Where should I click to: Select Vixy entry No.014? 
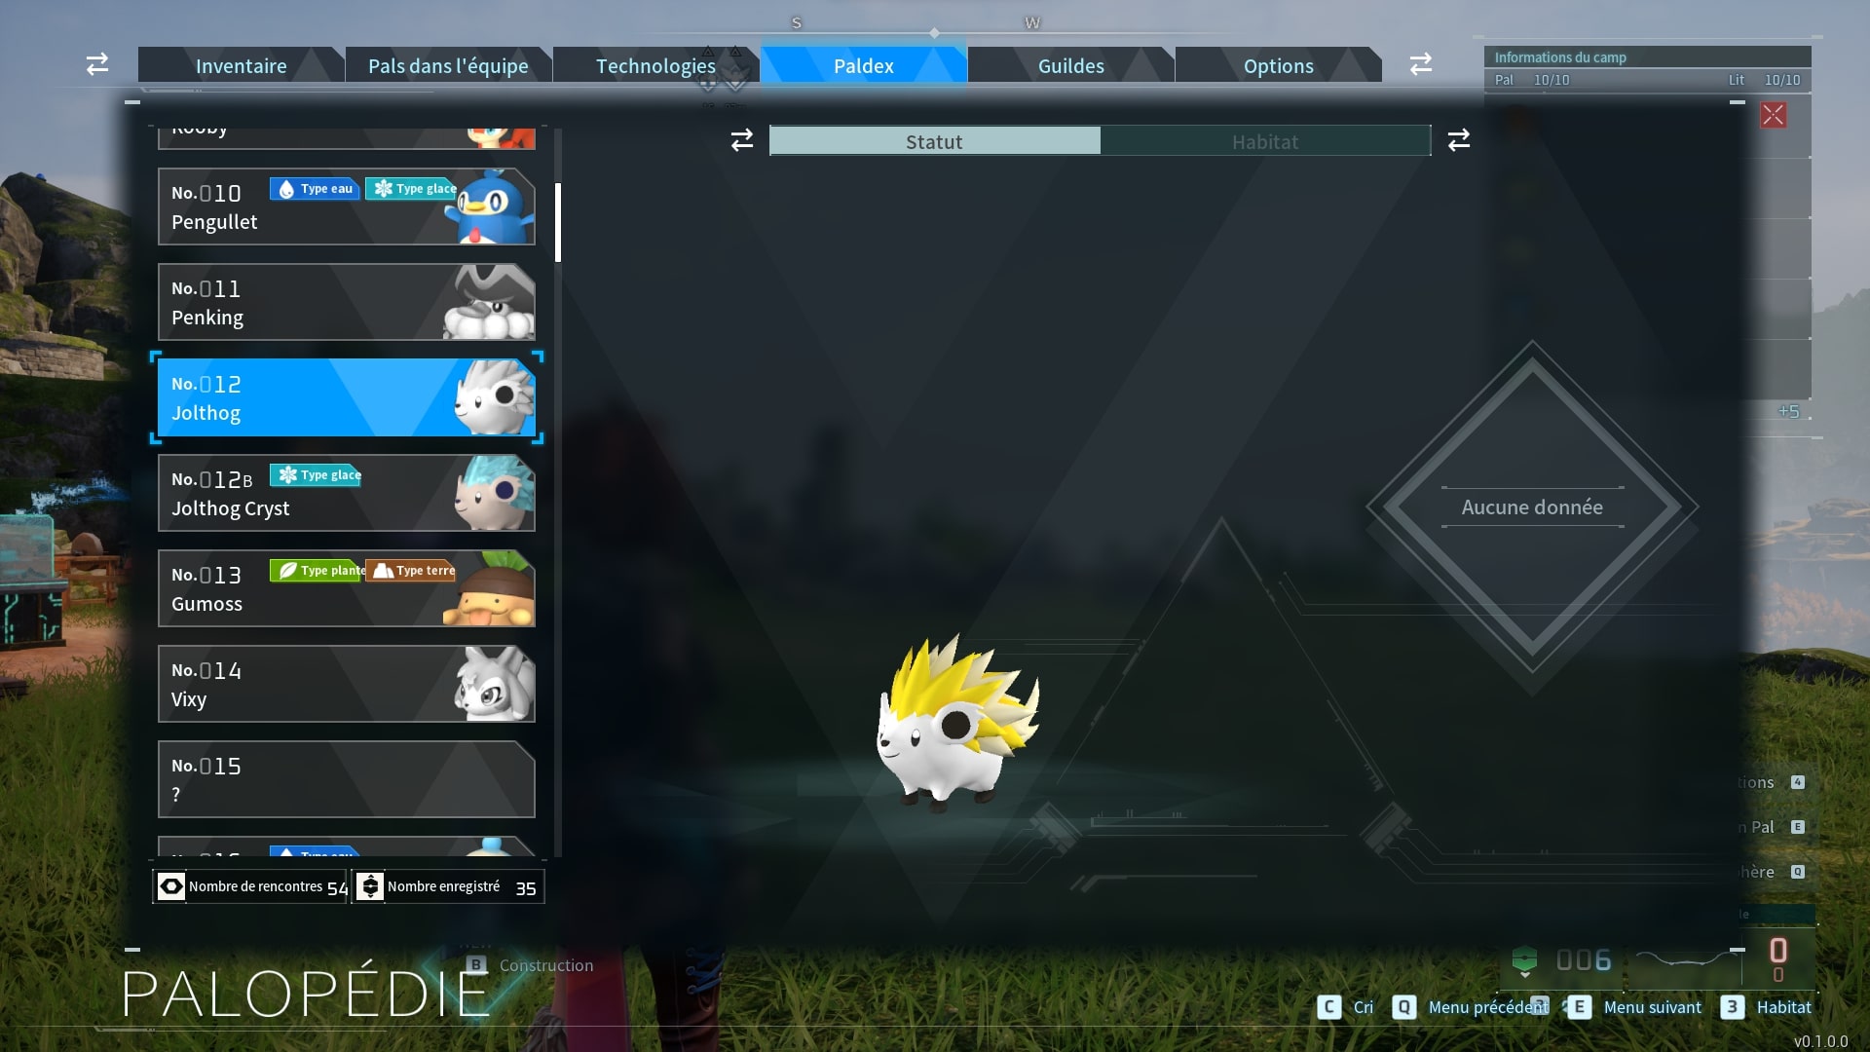tap(346, 684)
